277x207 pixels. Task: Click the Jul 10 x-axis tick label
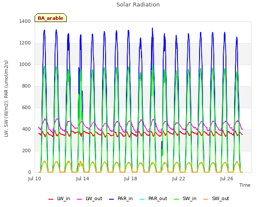(x=35, y=179)
